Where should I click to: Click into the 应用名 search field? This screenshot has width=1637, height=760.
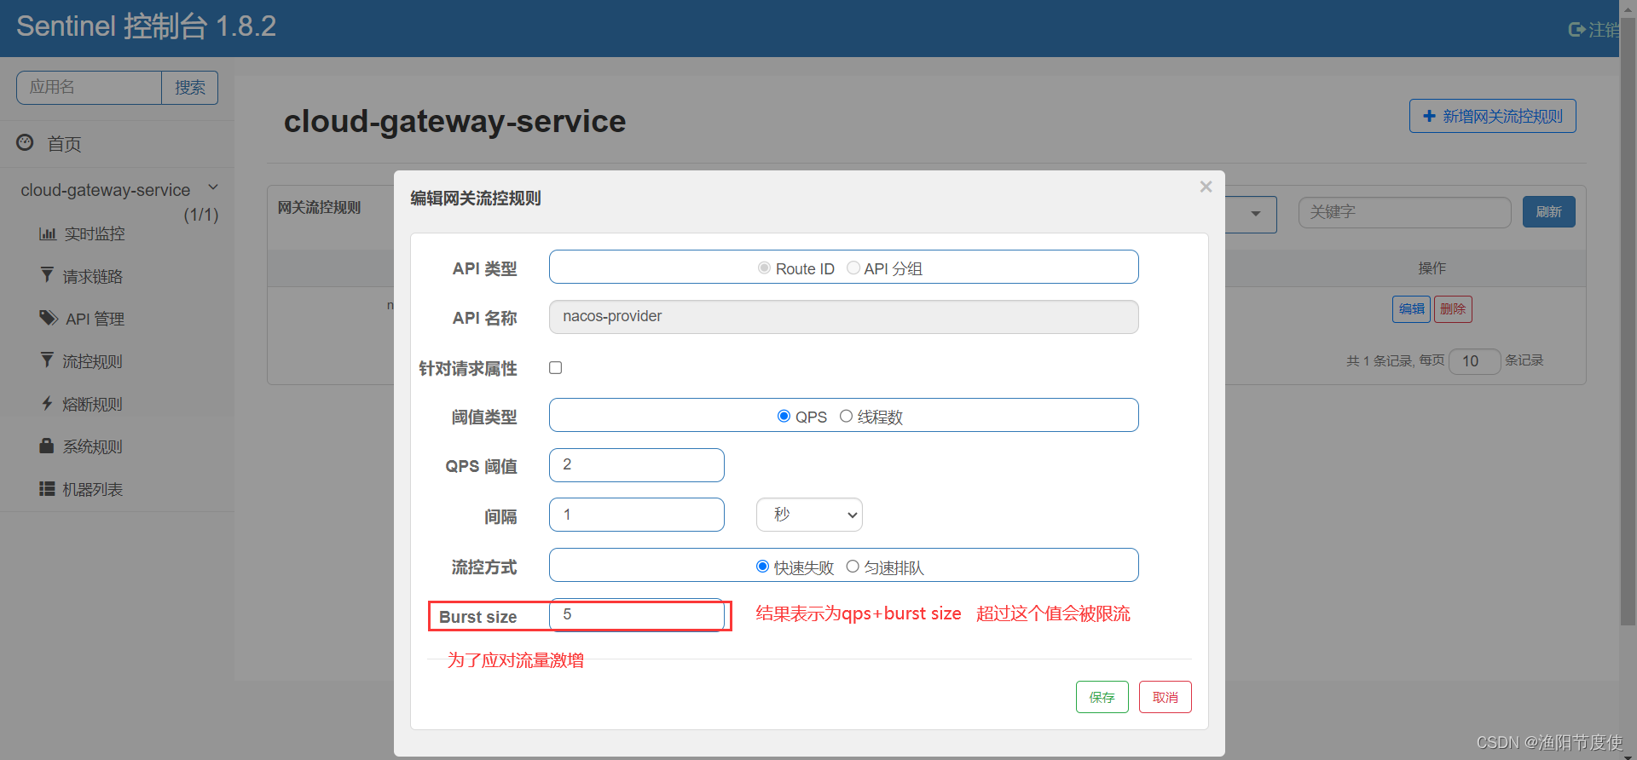(x=89, y=88)
